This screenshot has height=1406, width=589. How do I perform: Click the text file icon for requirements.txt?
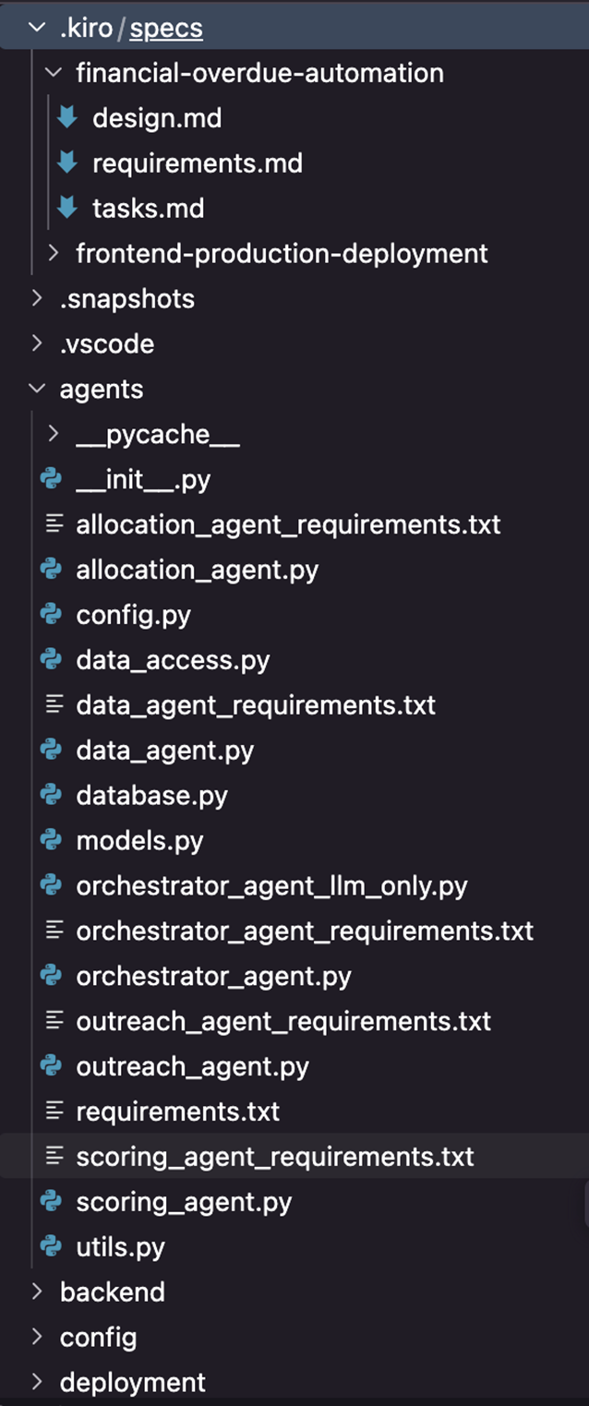55,1112
